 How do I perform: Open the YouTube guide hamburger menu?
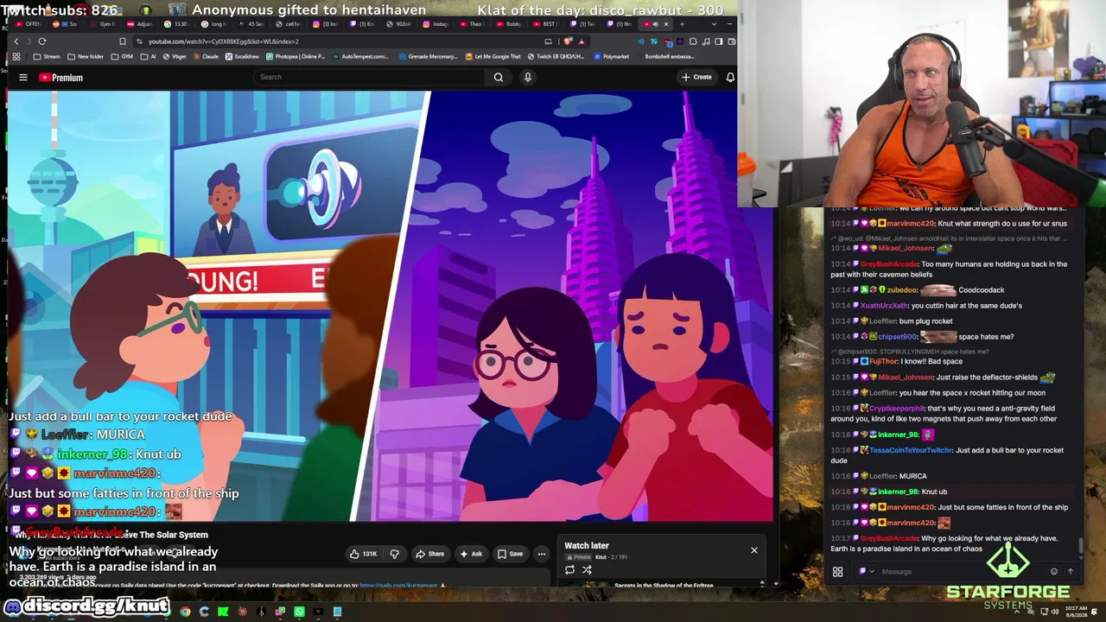click(23, 78)
